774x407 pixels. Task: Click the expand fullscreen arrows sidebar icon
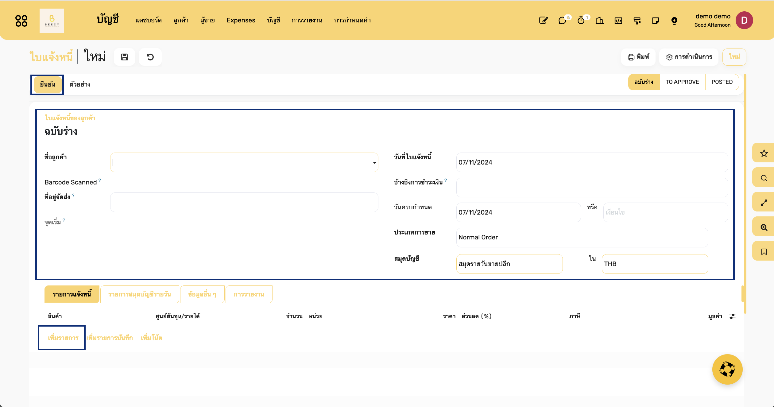tap(764, 203)
